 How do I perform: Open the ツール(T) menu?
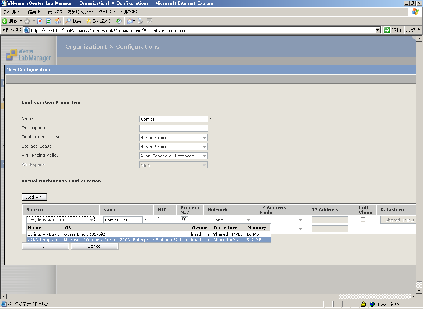point(106,12)
